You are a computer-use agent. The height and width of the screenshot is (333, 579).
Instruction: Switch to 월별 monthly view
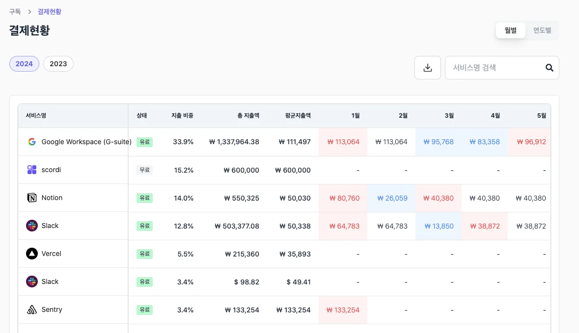tap(510, 30)
